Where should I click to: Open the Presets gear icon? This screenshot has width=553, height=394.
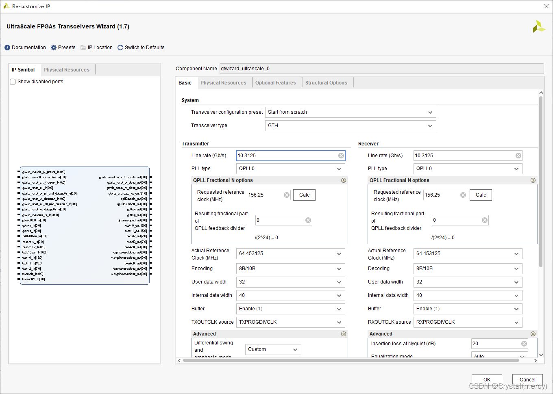(54, 48)
